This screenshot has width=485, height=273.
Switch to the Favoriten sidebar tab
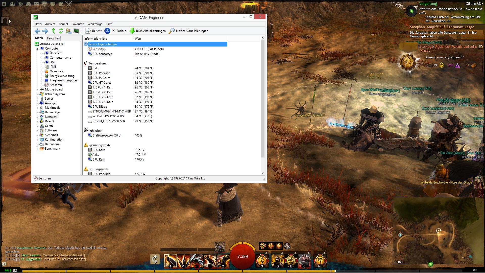point(53,38)
